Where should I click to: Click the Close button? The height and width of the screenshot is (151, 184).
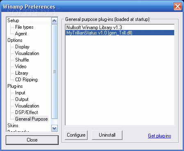click(x=32, y=140)
